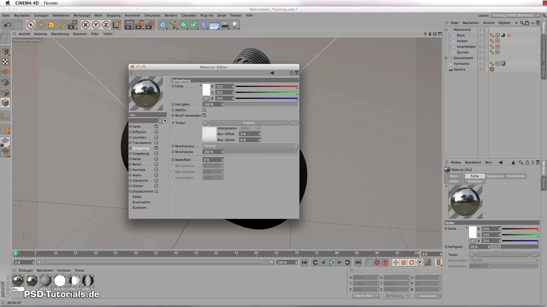
Task: Click the Undo arrow icon
Action: pos(8,25)
